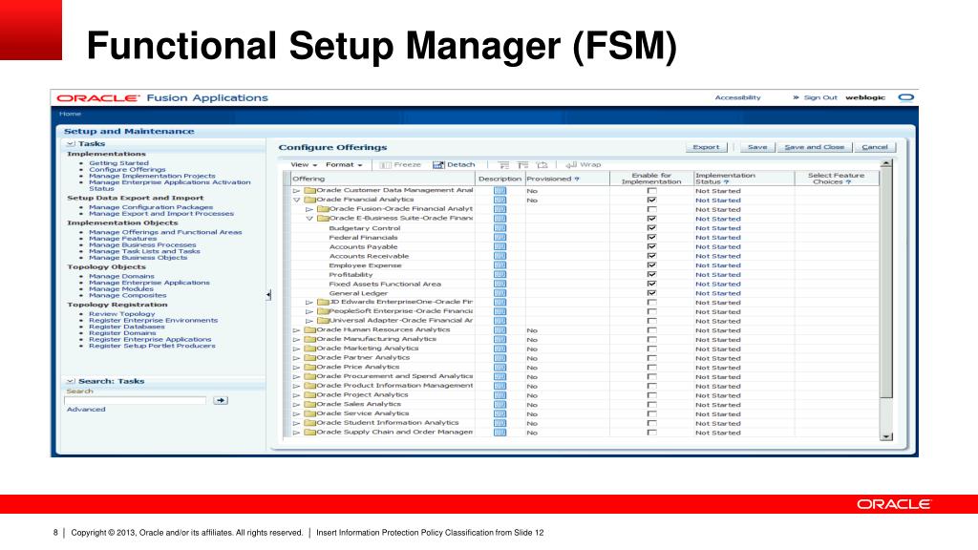Open Manage Configuration Packages link
This screenshot has width=978, height=550.
coord(151,207)
